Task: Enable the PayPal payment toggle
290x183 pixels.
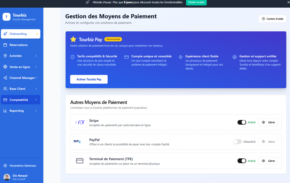Action: [237, 142]
